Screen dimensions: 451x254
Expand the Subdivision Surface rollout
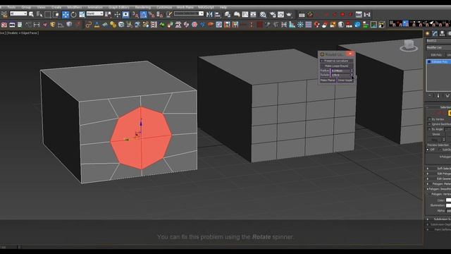438,219
